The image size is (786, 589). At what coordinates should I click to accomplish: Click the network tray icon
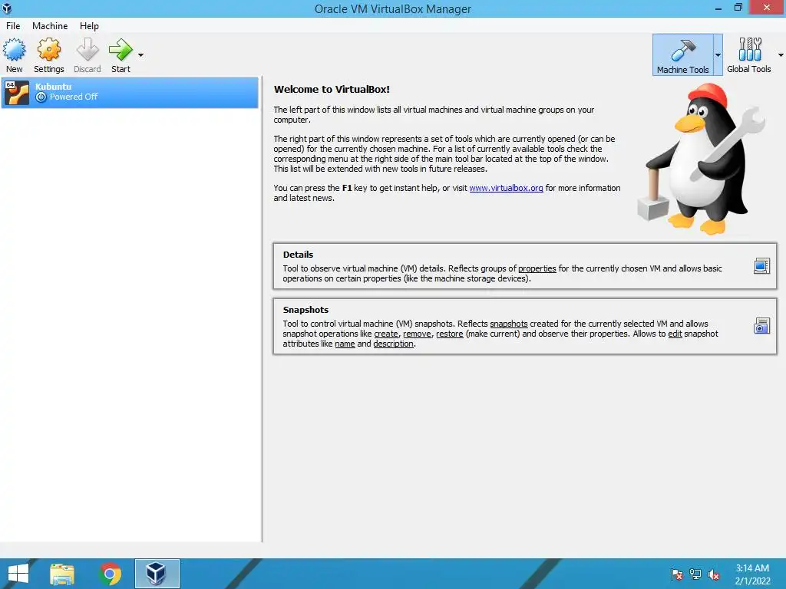pos(695,574)
